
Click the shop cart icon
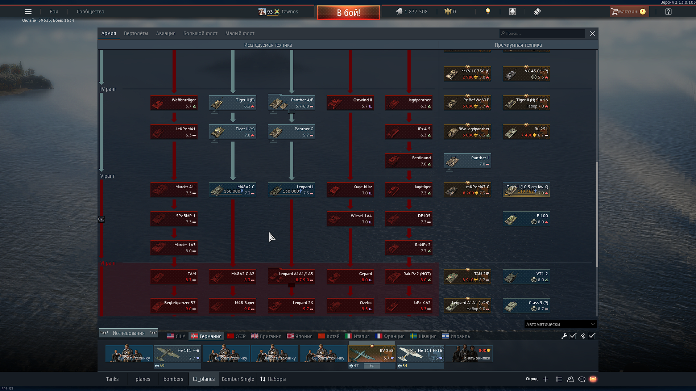[614, 12]
